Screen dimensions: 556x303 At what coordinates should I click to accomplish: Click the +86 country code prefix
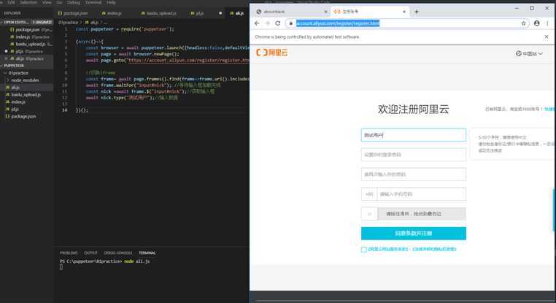(369, 194)
